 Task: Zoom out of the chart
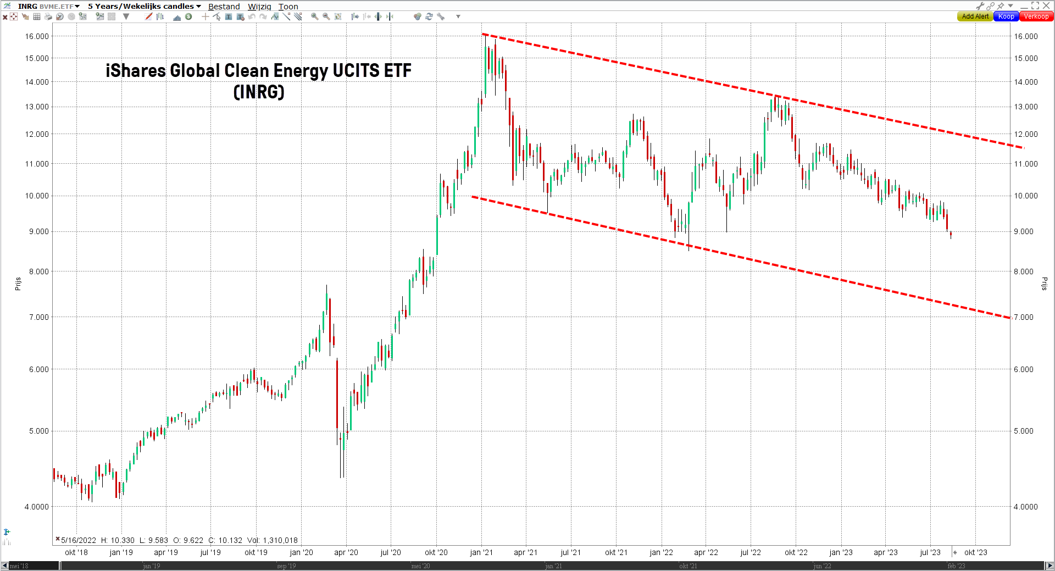(x=326, y=16)
